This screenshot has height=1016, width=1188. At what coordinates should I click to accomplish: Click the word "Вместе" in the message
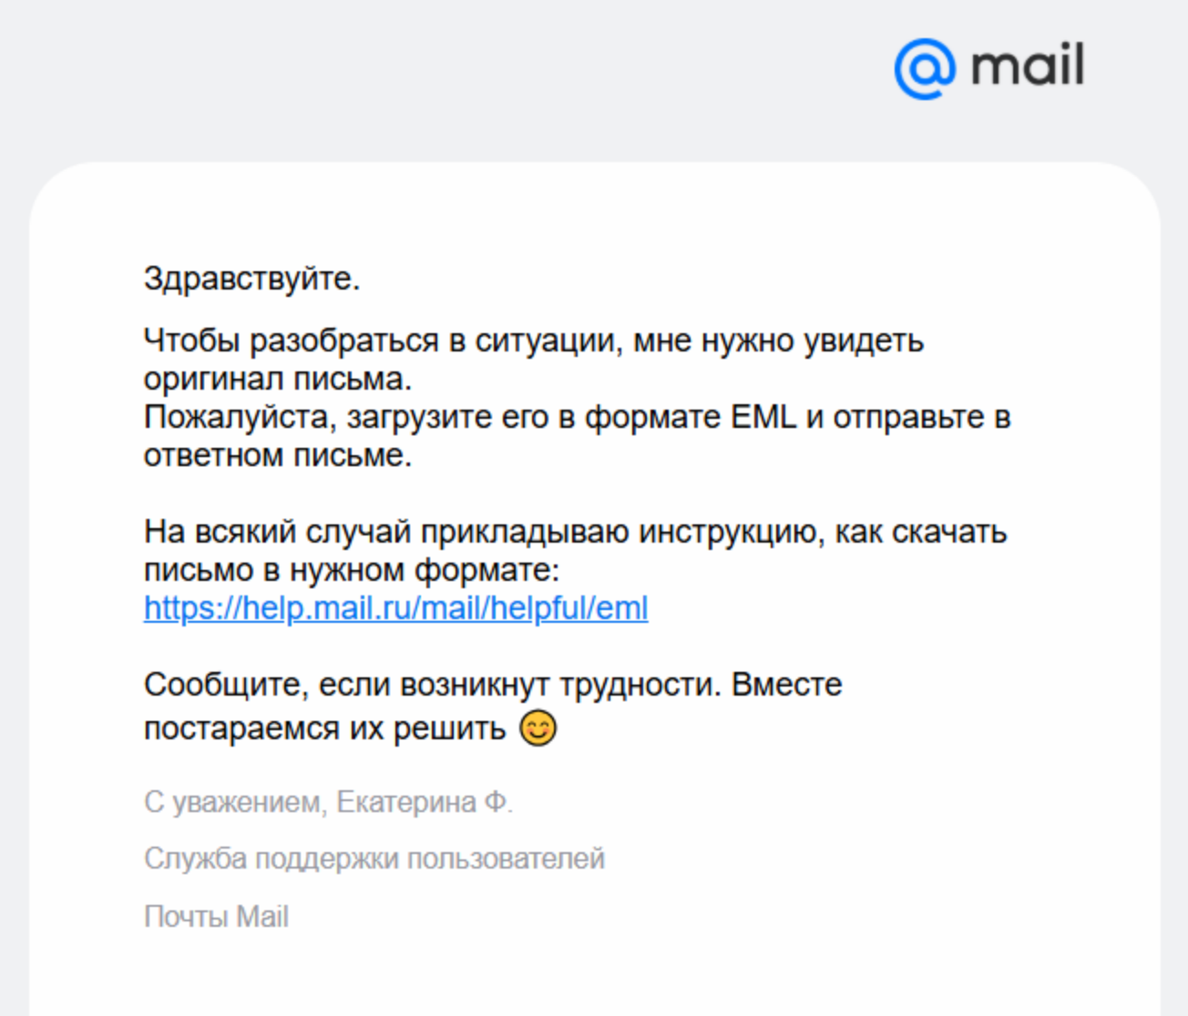786,685
